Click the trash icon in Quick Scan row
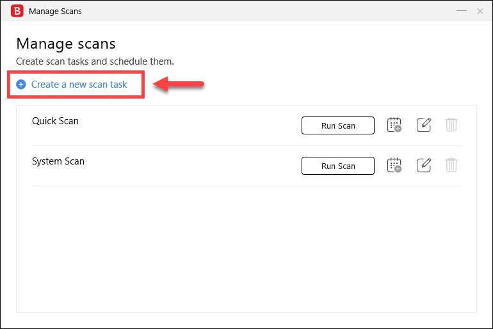 pos(451,125)
